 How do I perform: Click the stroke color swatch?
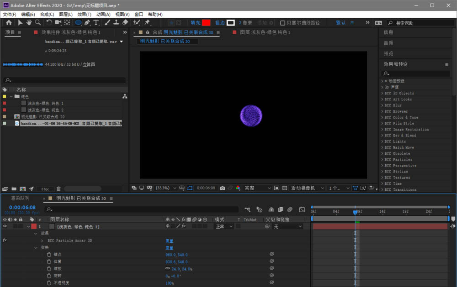[x=230, y=23]
